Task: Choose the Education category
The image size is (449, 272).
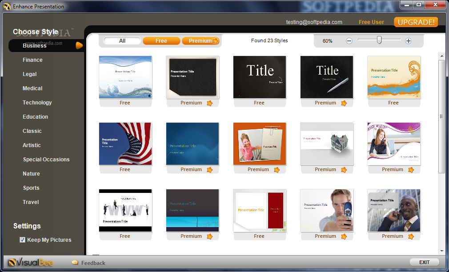Action: pos(35,117)
